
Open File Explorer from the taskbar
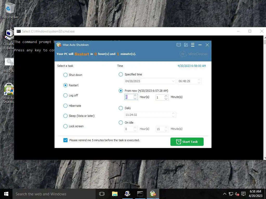(x=115, y=194)
